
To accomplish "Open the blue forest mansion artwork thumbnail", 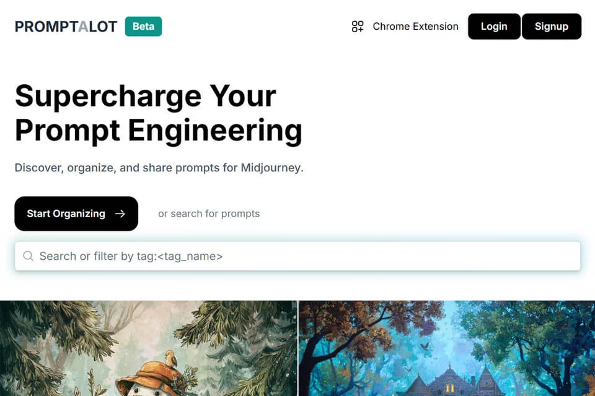I will point(447,348).
